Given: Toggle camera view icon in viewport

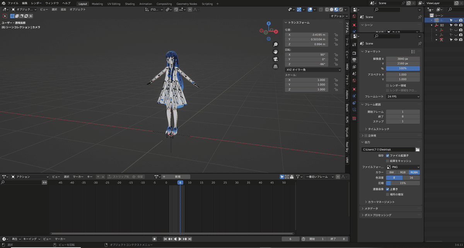Looking at the screenshot, I should (275, 59).
